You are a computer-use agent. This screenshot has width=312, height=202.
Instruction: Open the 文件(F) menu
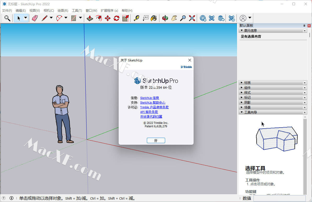pos(7,10)
